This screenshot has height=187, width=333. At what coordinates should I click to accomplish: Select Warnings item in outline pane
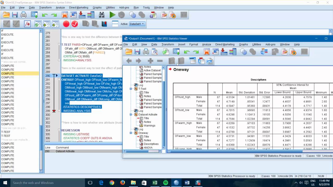149,125
